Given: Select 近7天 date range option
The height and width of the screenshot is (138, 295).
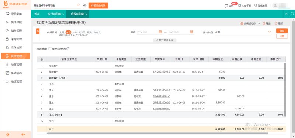Looking at the screenshot, I should (x=82, y=32).
